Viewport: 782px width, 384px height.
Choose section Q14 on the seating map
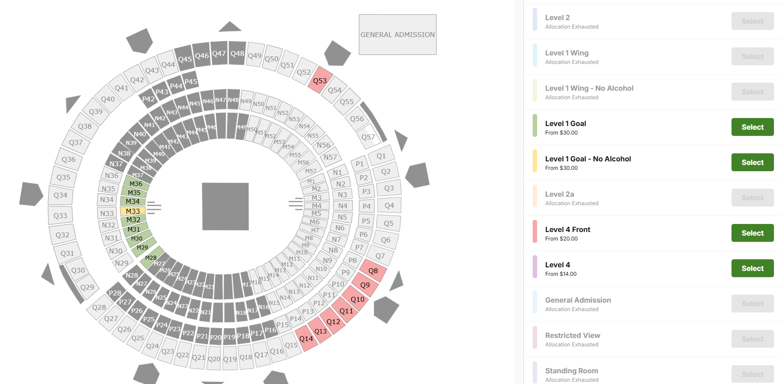tap(306, 338)
